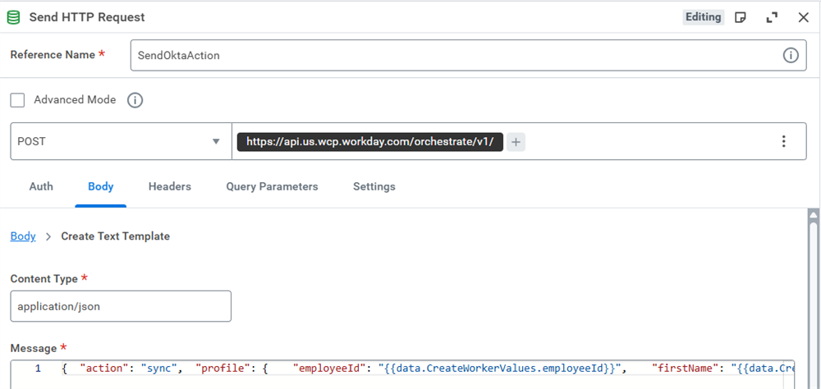
Task: Click the Content Type application/json field
Action: (x=121, y=306)
